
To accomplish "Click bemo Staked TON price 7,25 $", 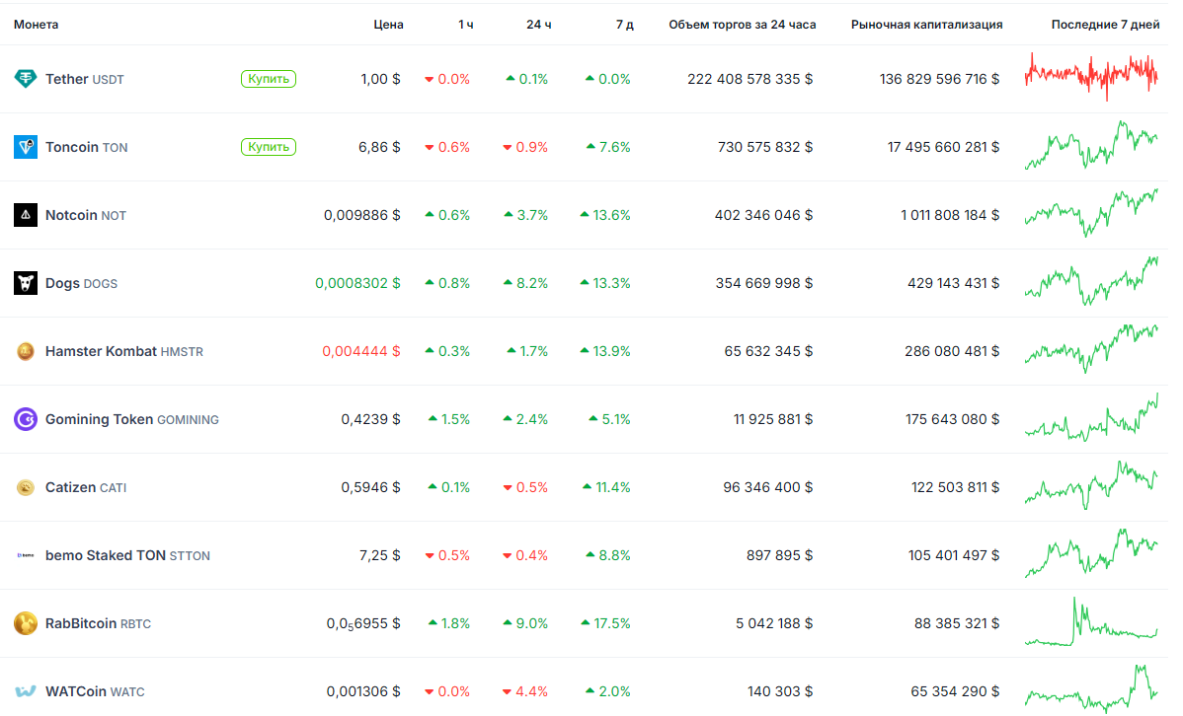I will click(379, 555).
